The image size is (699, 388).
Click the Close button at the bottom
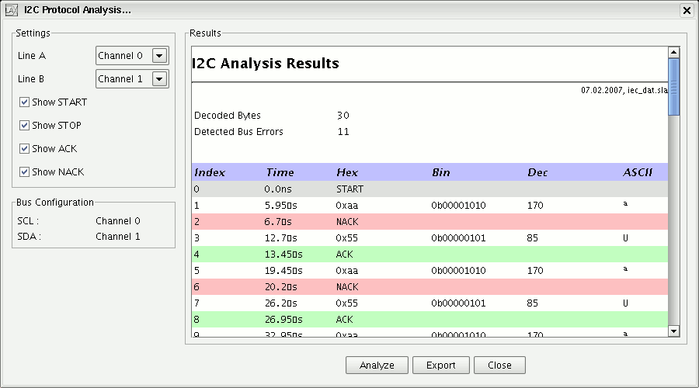[499, 365]
